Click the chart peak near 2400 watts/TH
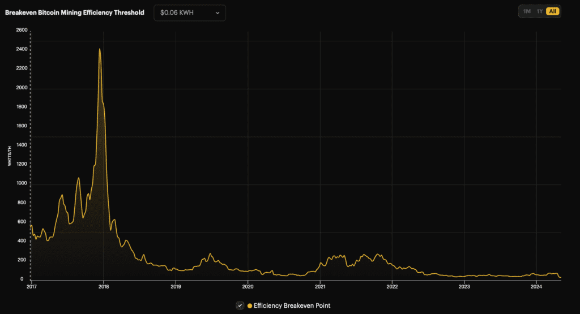 pos(100,49)
